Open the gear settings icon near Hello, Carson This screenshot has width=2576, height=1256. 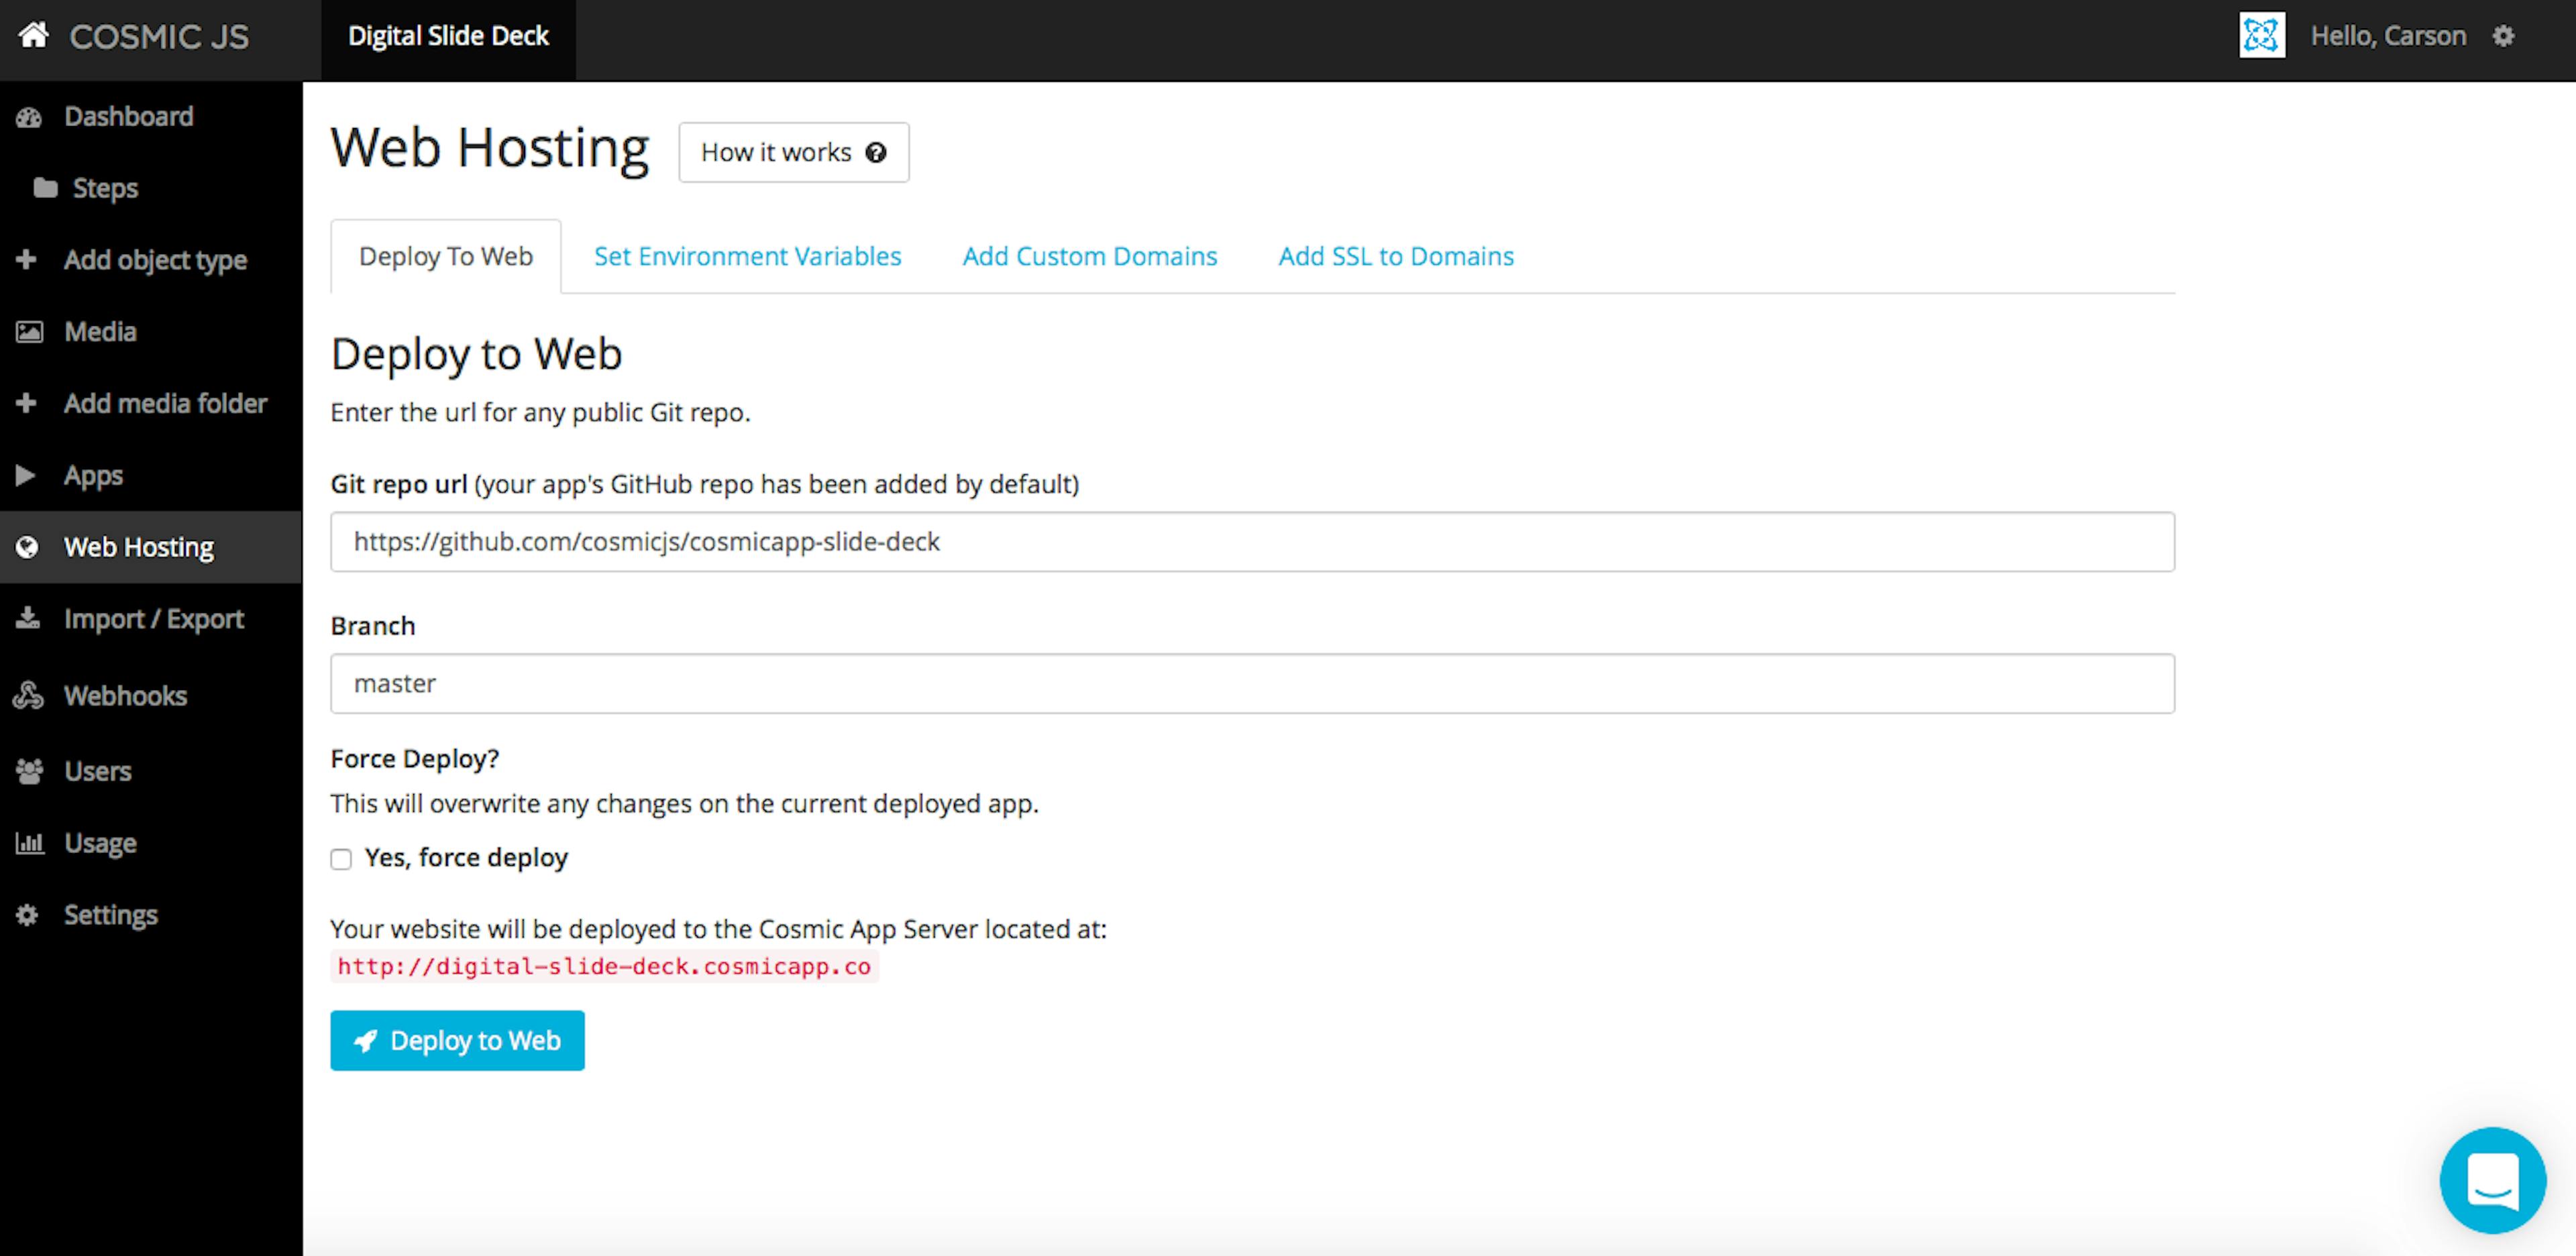tap(2503, 36)
